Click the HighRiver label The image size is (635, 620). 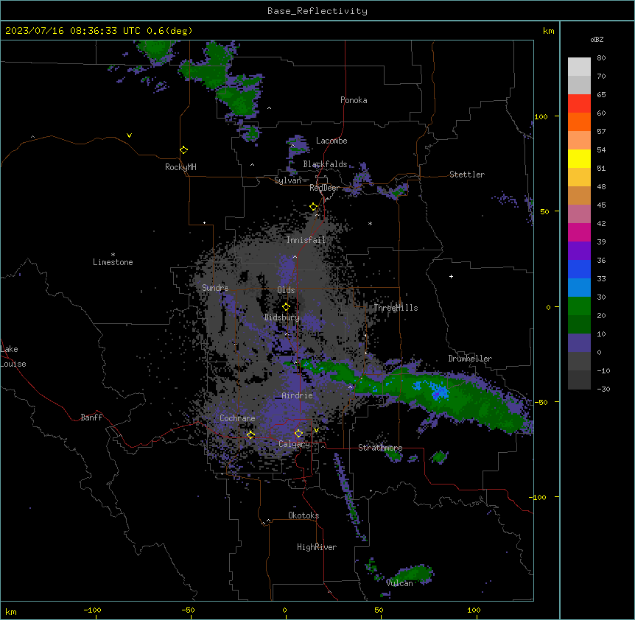click(x=317, y=547)
